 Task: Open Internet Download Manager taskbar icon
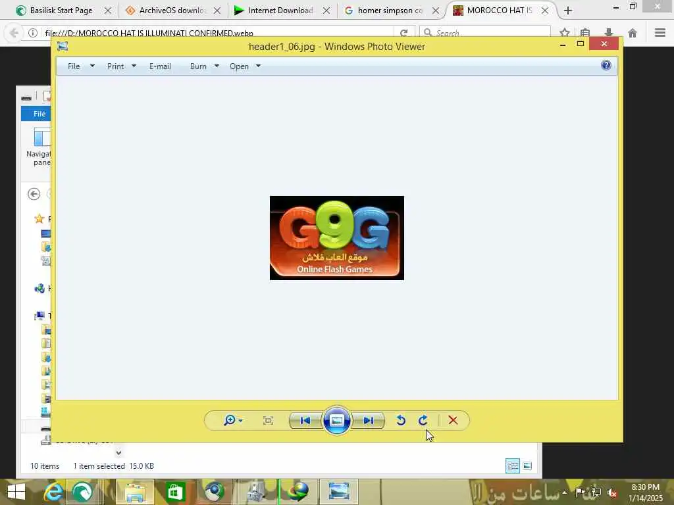299,492
